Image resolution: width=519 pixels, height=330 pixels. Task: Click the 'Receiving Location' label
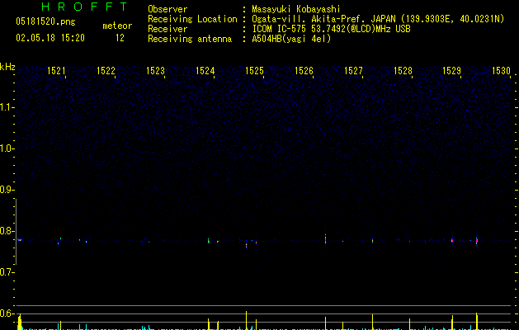(x=192, y=19)
